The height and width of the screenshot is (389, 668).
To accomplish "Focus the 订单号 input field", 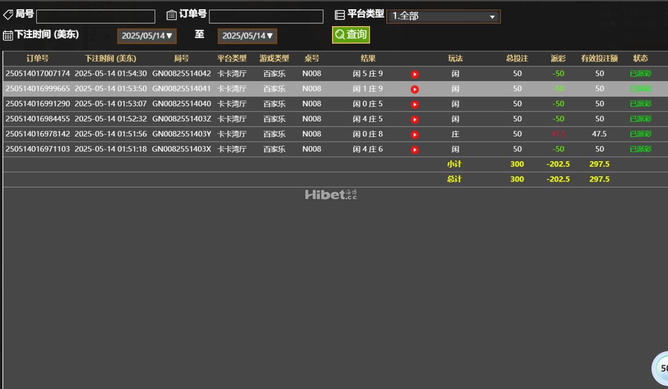I will 266,17.
